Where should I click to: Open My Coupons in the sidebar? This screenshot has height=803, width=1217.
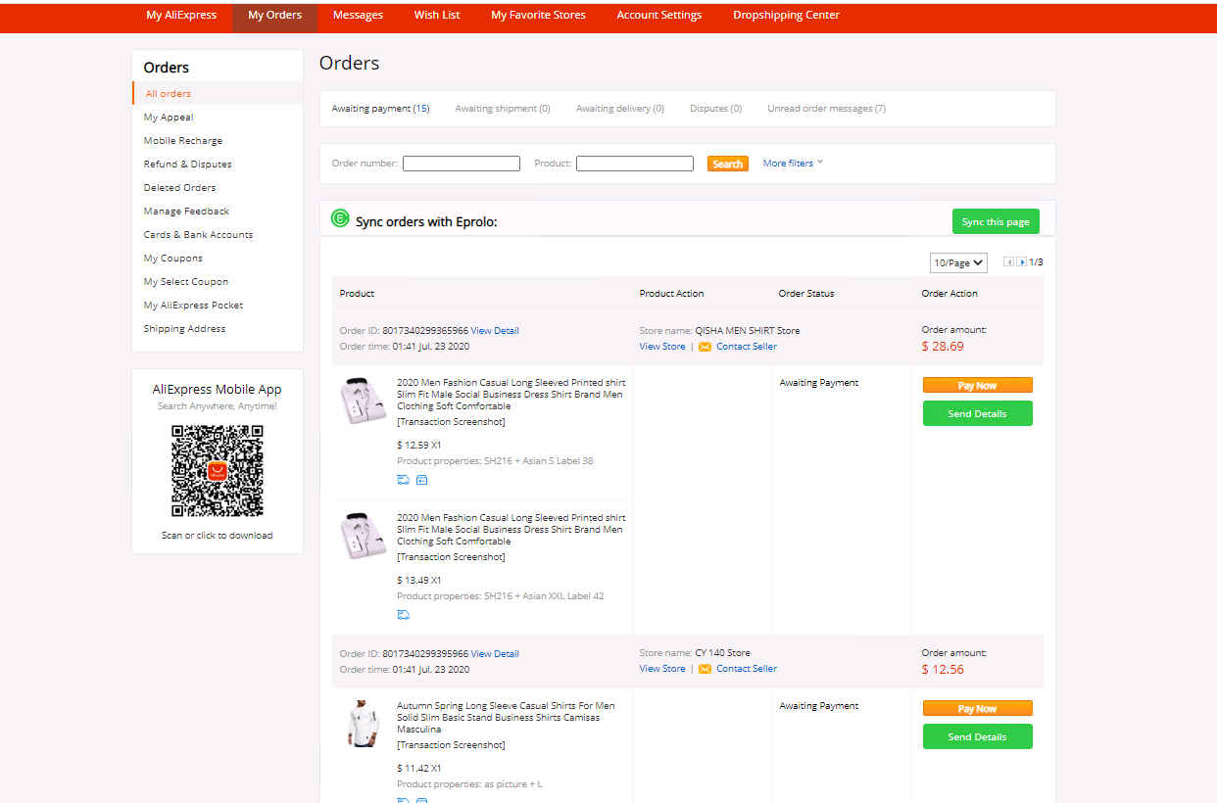(173, 259)
